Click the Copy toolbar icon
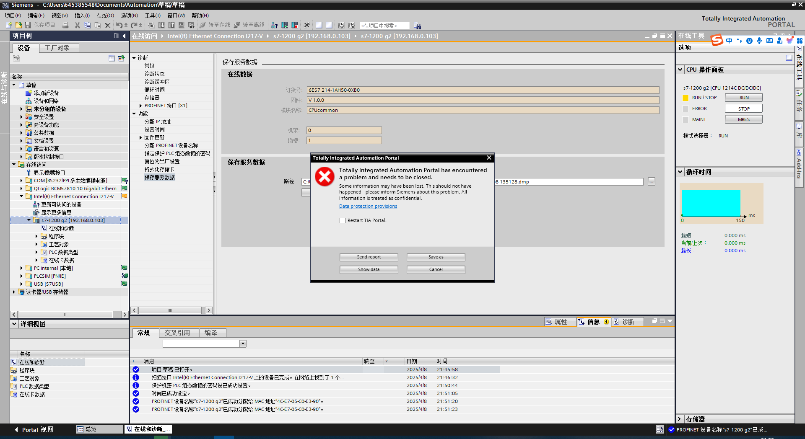This screenshot has width=805, height=439. 88,25
